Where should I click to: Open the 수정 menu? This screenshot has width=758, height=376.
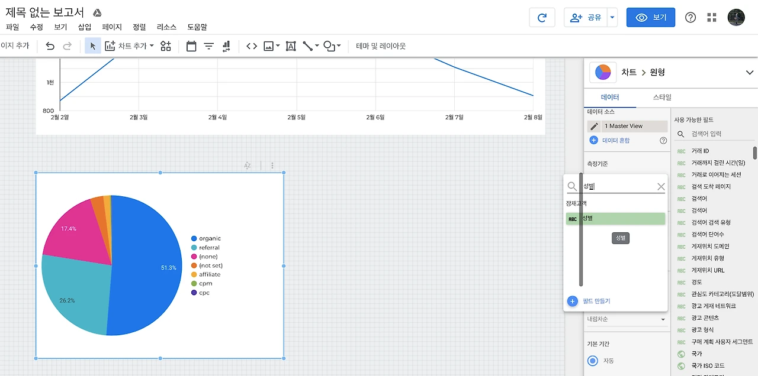tap(36, 27)
